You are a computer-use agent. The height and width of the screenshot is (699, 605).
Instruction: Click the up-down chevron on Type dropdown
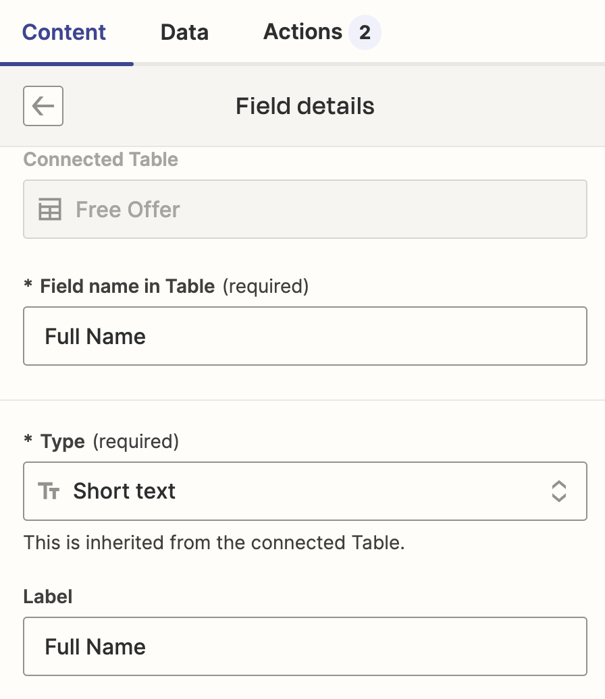point(558,491)
